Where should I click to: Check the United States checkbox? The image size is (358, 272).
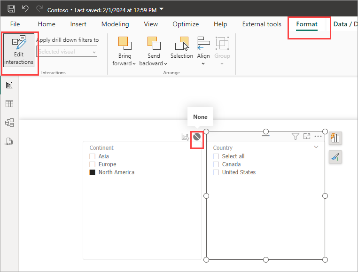[x=216, y=172]
